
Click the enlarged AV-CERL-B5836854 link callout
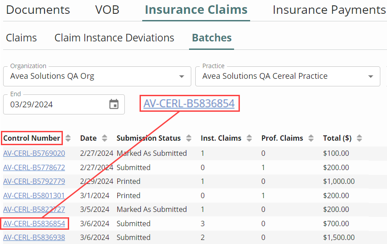[189, 104]
